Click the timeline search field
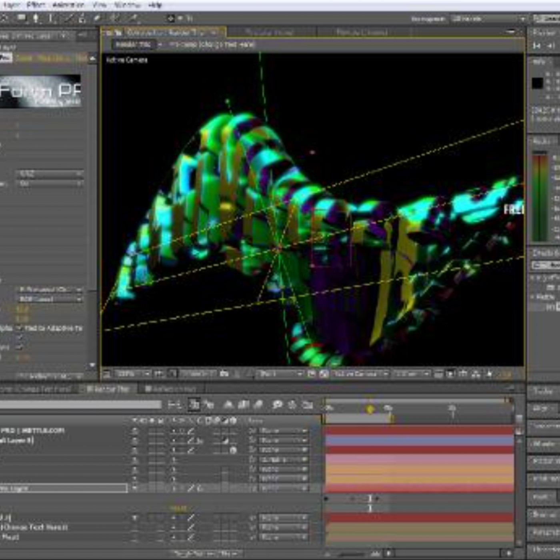Image resolution: width=560 pixels, height=560 pixels. (x=80, y=405)
